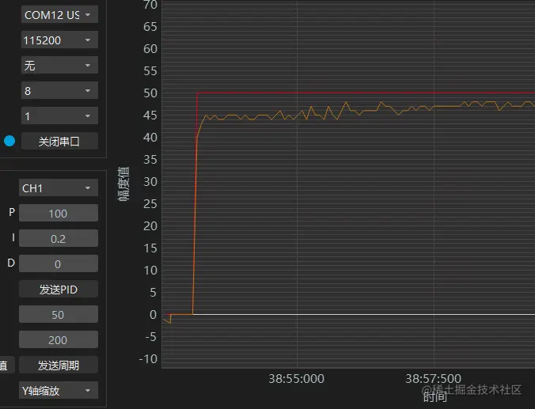The image size is (535, 409).
Task: Click the D value field showing 0
Action: [59, 263]
